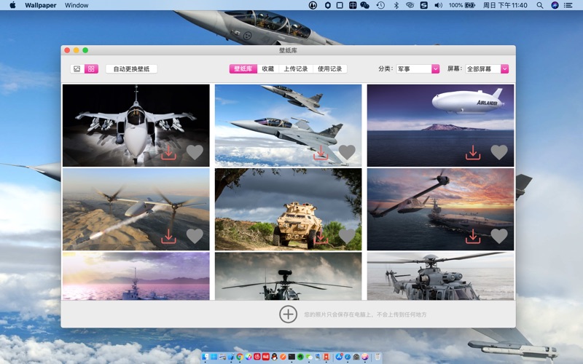Favorite the Airlander airship wallpaper

tap(499, 152)
